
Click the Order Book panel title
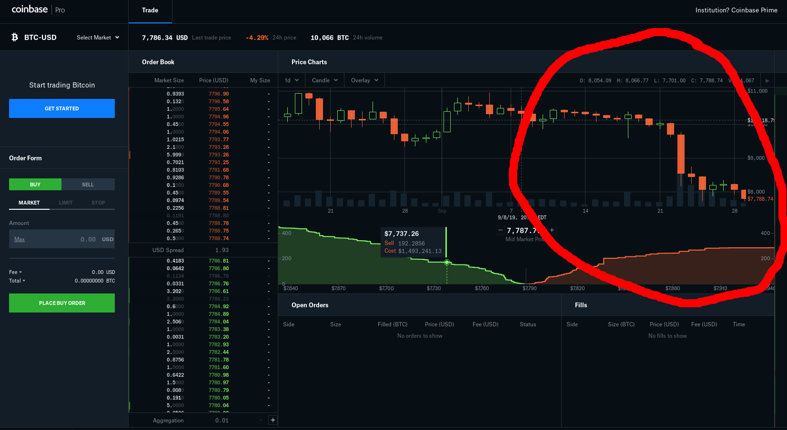point(158,62)
